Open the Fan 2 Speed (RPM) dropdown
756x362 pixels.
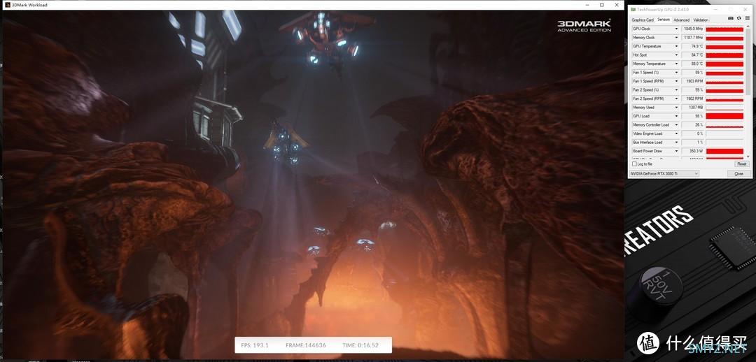(x=676, y=99)
